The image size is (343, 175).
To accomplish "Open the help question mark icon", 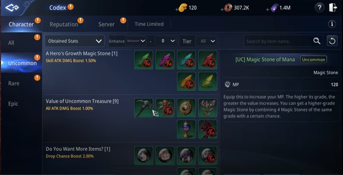I will pyautogui.click(x=320, y=8).
